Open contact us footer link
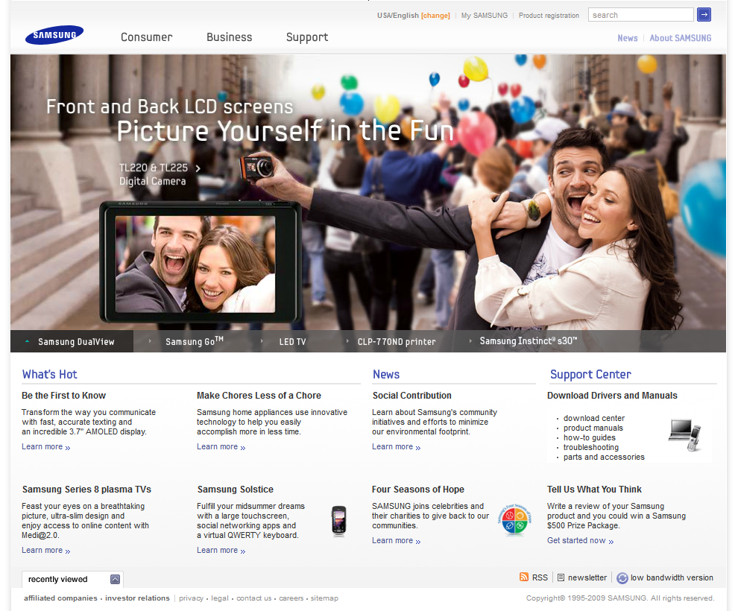Image resolution: width=738 pixels, height=611 pixels. 253,598
